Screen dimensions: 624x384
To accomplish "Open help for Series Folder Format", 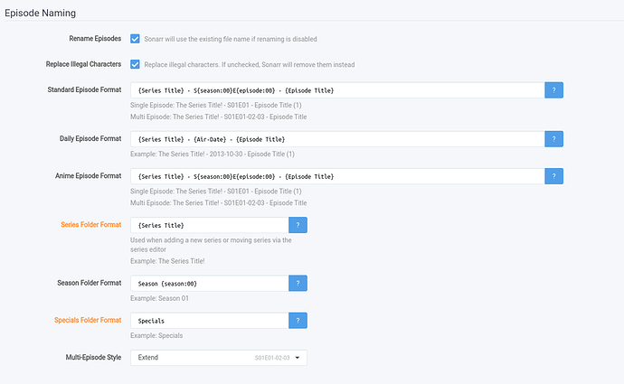I will (x=298, y=225).
